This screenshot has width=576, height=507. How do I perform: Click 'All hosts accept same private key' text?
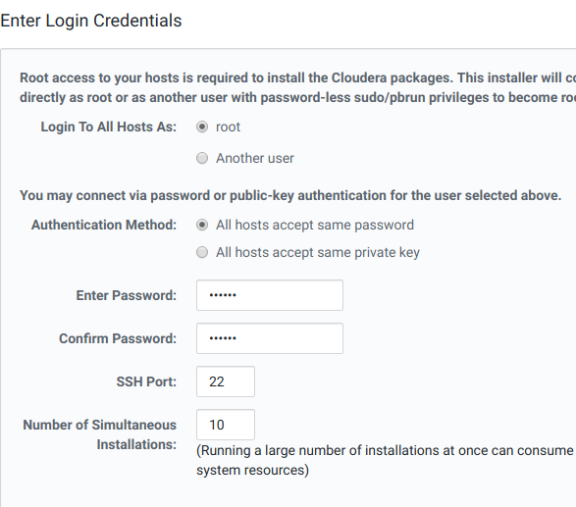(318, 253)
